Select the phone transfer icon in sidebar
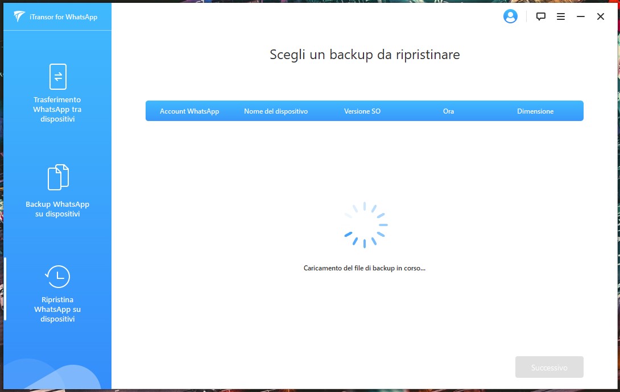The height and width of the screenshot is (392, 620). [57, 77]
